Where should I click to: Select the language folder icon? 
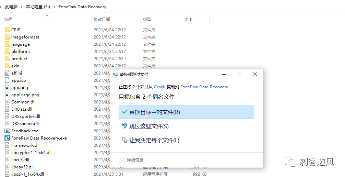click(x=7, y=44)
